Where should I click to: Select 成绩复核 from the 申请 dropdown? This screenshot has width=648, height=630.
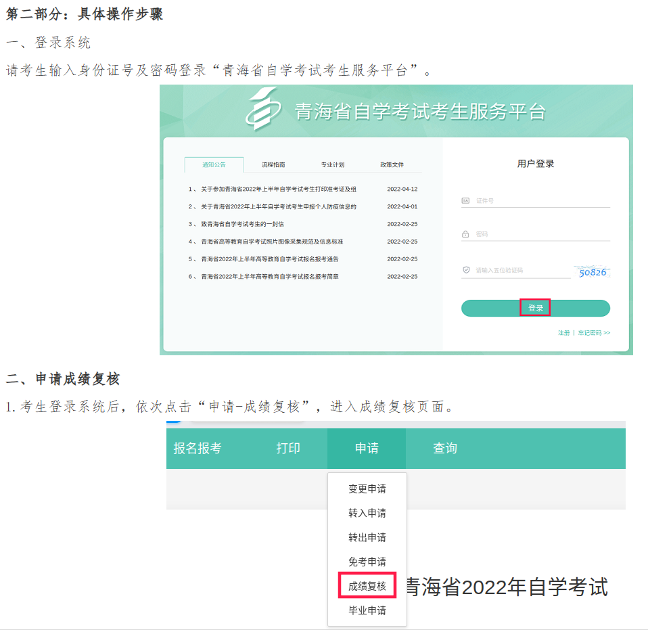pos(366,586)
